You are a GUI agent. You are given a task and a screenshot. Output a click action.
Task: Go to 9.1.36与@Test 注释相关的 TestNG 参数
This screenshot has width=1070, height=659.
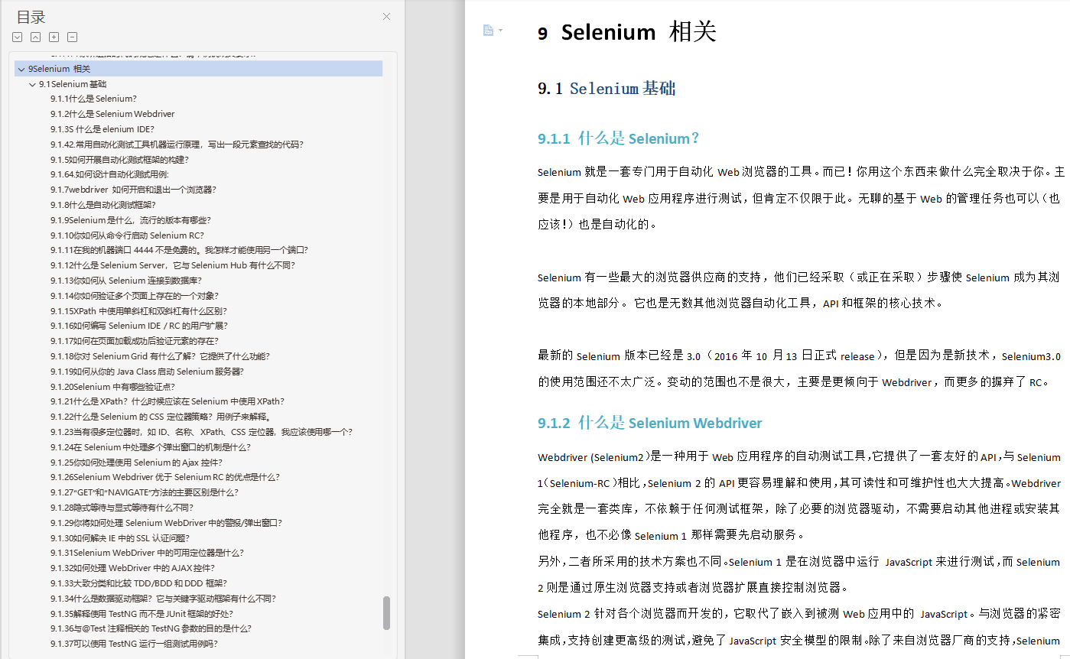(x=151, y=628)
